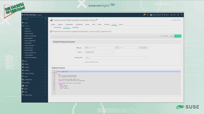Click the Help icon in sidebar
Screen dimensions: 204x114
click(x=23, y=92)
